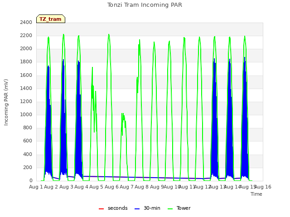Image resolution: width=290 pixels, height=217 pixels.
Task: Toggle the seconds legend entry
Action: [113, 208]
